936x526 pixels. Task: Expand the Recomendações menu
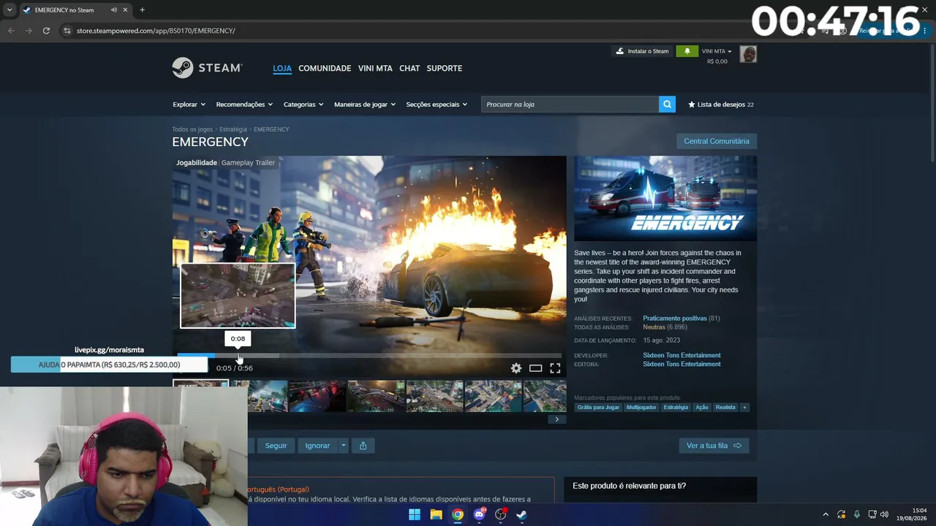click(244, 104)
